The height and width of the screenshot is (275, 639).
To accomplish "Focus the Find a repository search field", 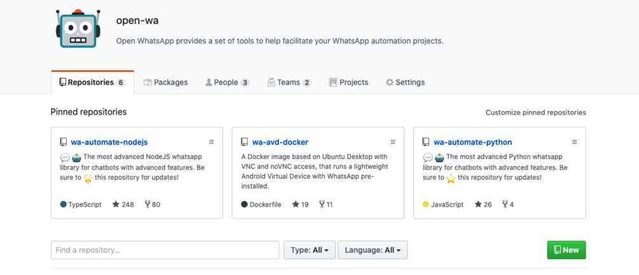I will pyautogui.click(x=165, y=250).
